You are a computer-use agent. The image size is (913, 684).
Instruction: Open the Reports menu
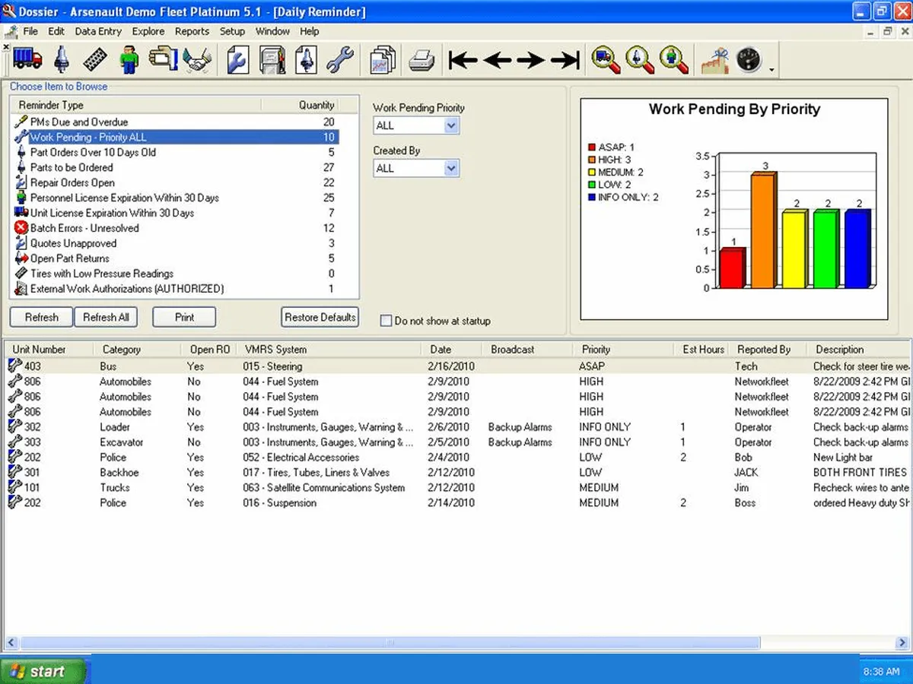192,31
